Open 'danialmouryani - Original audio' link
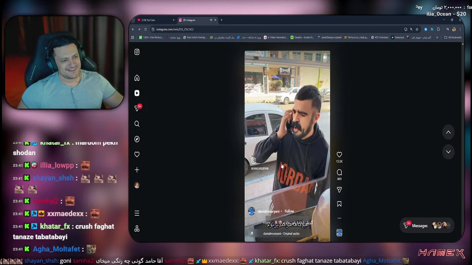Screen dimensions: 472x265 [281, 233]
